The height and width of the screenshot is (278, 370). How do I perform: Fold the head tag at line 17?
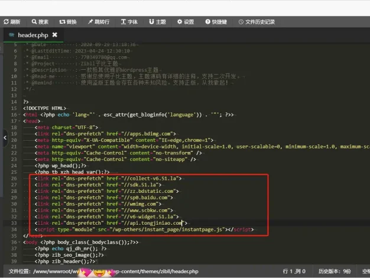[x=20, y=121]
